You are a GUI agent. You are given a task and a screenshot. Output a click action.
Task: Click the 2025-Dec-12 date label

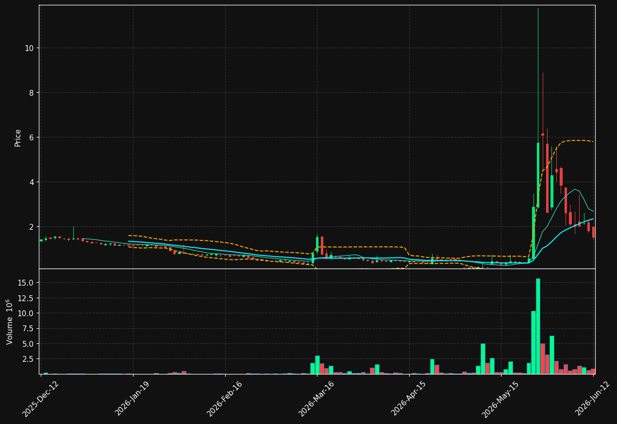point(41,398)
